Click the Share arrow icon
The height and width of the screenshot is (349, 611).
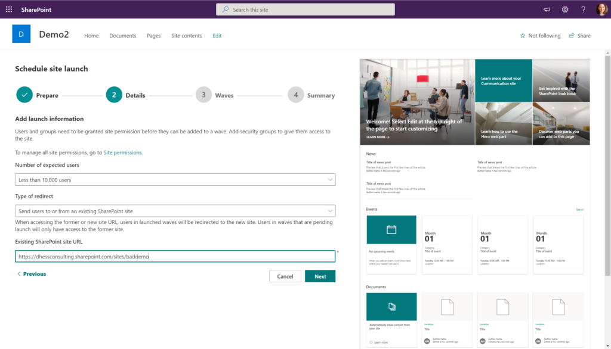click(x=571, y=35)
